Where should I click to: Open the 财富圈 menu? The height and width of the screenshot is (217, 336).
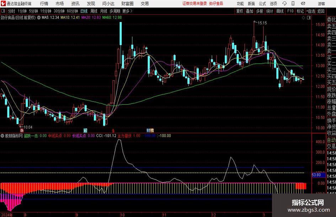pos(127,4)
